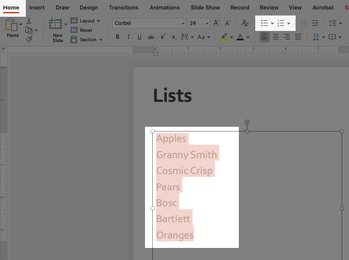Viewport: 349px width, 260px height.
Task: Click the Numbering list icon
Action: tap(281, 23)
